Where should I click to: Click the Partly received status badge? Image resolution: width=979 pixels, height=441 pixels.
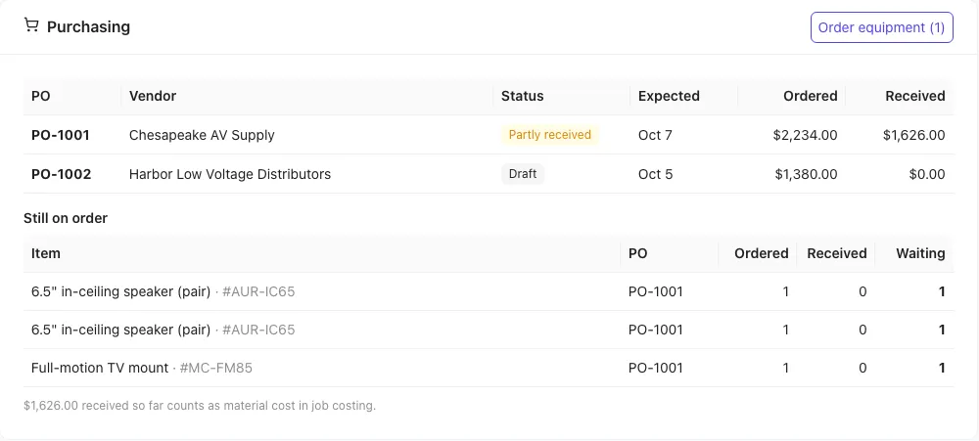(550, 135)
